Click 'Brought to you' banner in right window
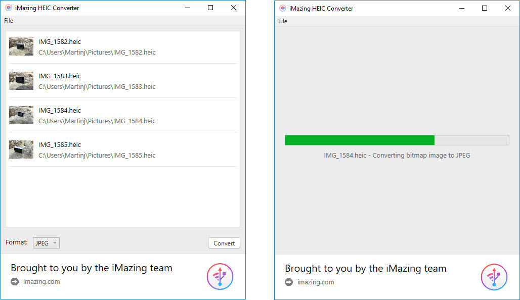The width and height of the screenshot is (520, 300). pyautogui.click(x=365, y=269)
